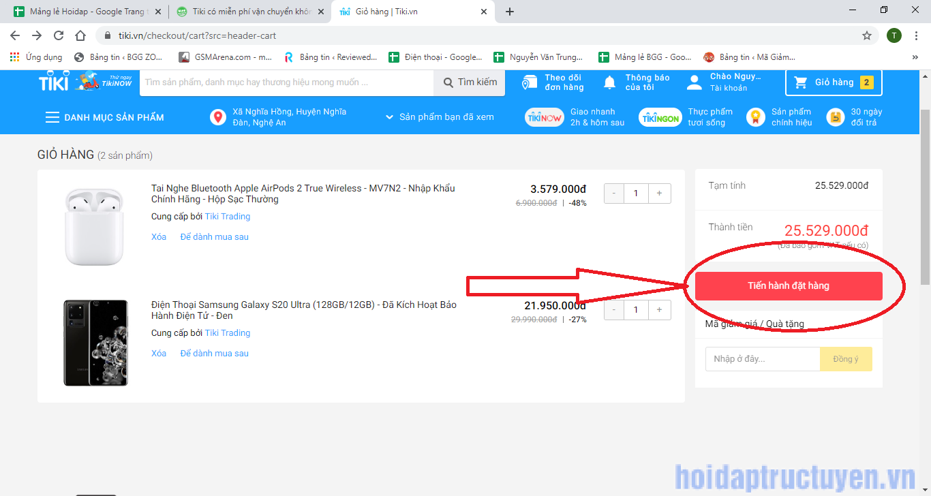
Task: Go back in browser
Action: coord(15,35)
